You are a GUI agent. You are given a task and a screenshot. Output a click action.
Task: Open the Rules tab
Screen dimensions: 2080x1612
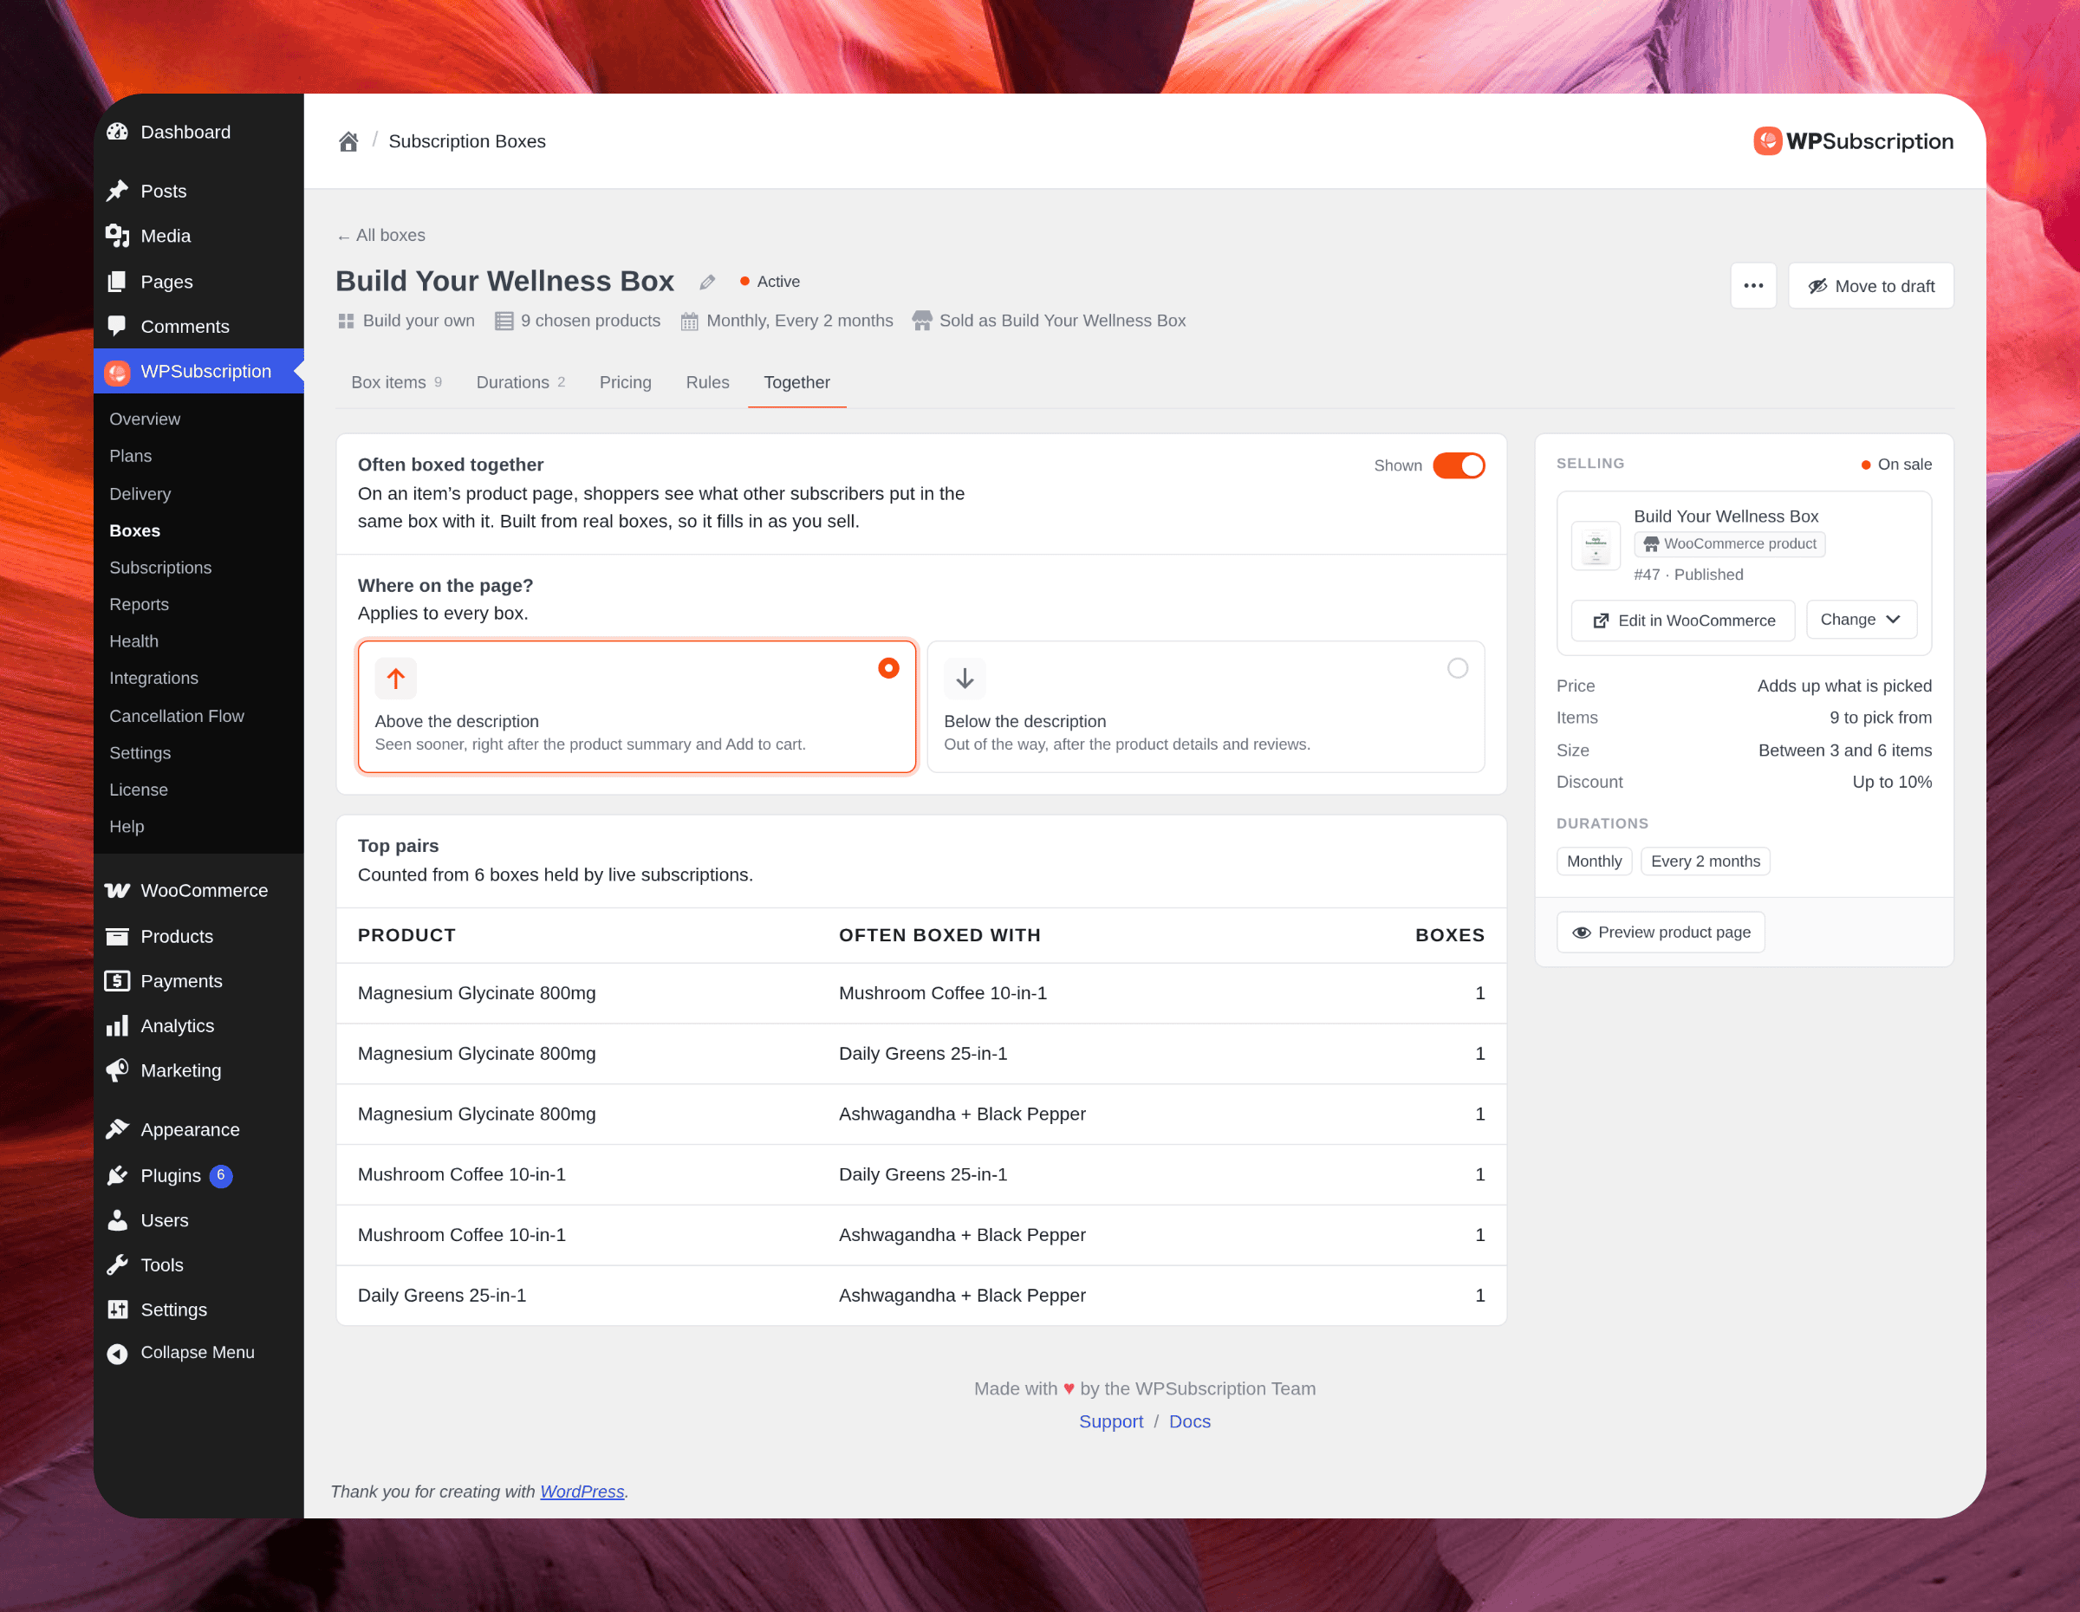(x=706, y=382)
